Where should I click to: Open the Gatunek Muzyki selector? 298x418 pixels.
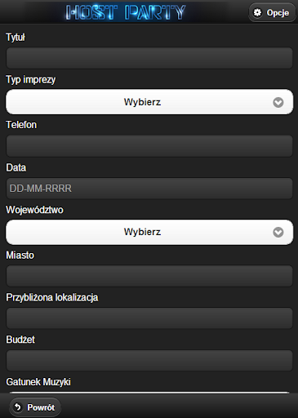pos(149,393)
